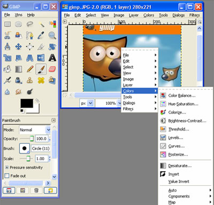Choose Brightness-Contrast from the Colors submenu
Screen dimensions: 214x205
point(186,121)
